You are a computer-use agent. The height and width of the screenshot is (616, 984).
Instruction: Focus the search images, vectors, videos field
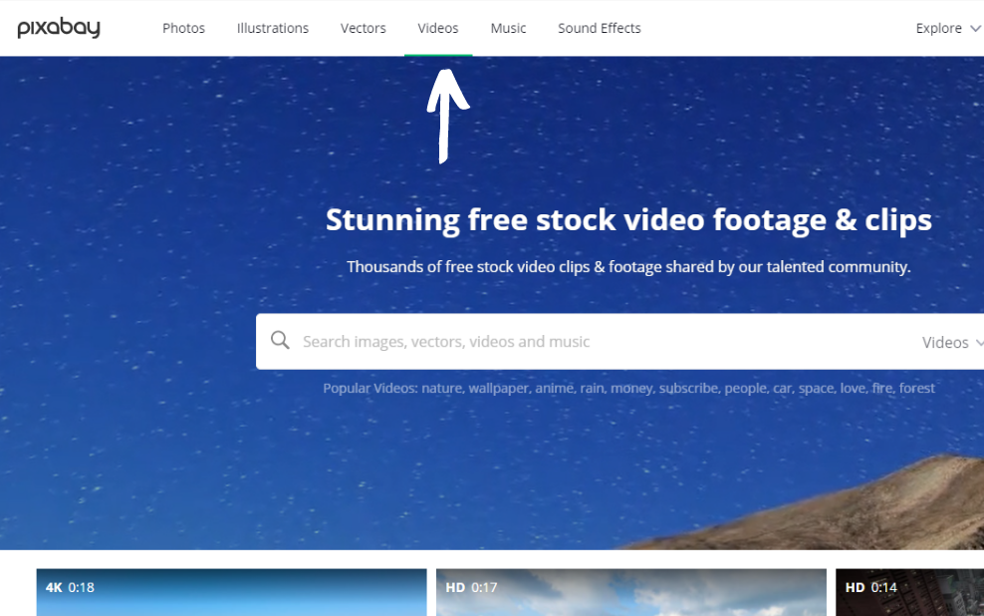598,342
